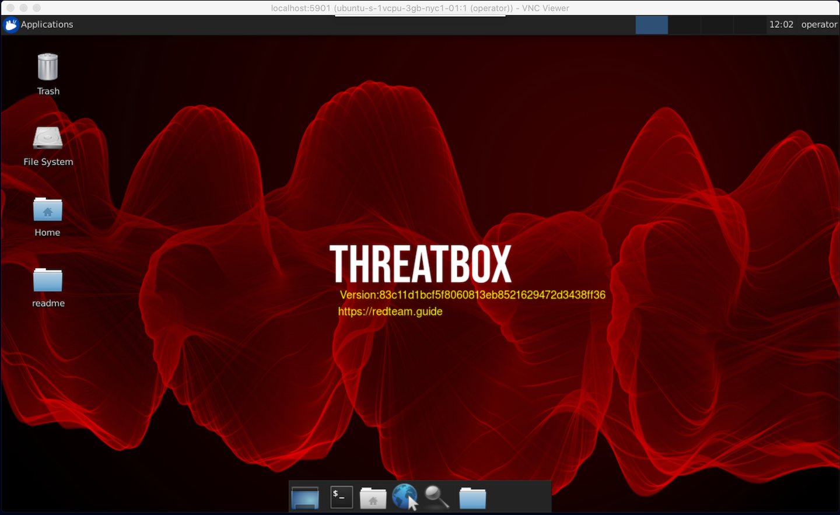Open the home directory icon in the dock
The width and height of the screenshot is (840, 515).
pyautogui.click(x=373, y=497)
